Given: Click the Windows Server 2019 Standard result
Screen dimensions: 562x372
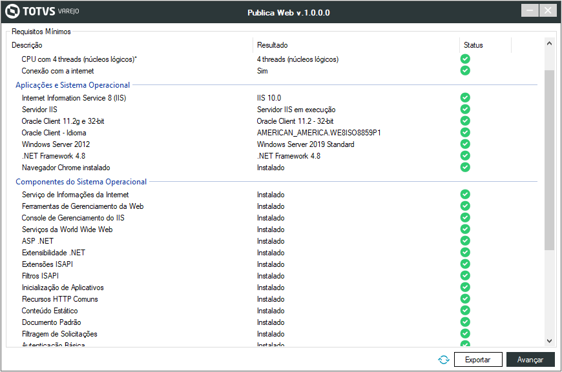Looking at the screenshot, I should [x=306, y=144].
